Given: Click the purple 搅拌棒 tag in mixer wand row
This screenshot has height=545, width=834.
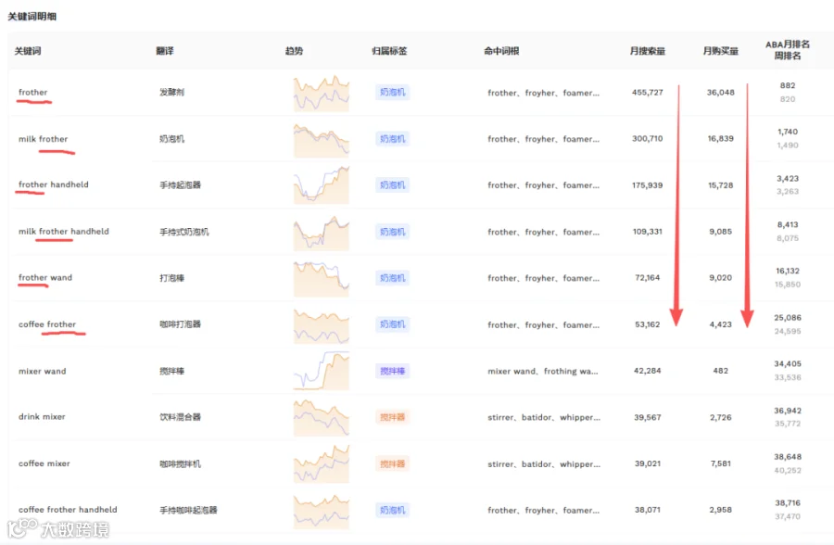Looking at the screenshot, I should click(x=393, y=371).
